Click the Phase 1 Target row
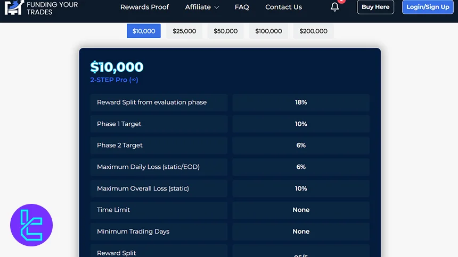This screenshot has height=257, width=458. (159, 124)
